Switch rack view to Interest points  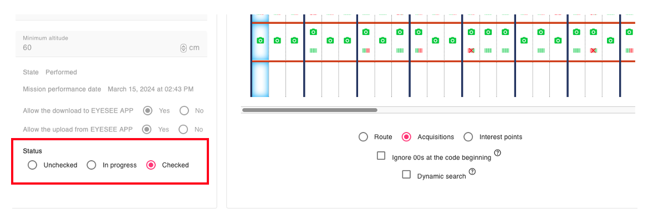point(468,137)
